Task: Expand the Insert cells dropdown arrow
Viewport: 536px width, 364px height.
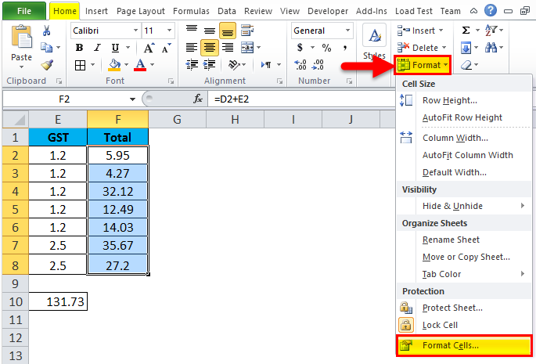Action: pyautogui.click(x=441, y=31)
